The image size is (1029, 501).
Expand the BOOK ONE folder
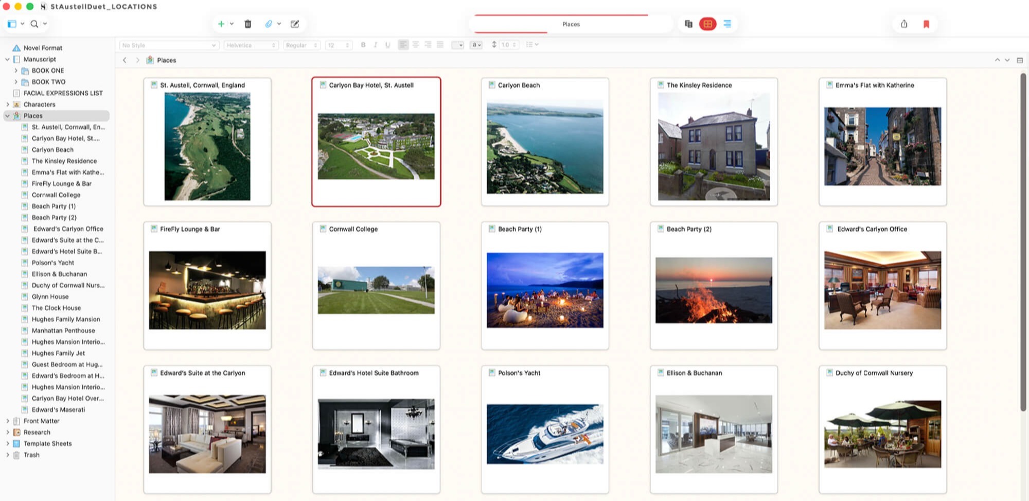point(15,71)
